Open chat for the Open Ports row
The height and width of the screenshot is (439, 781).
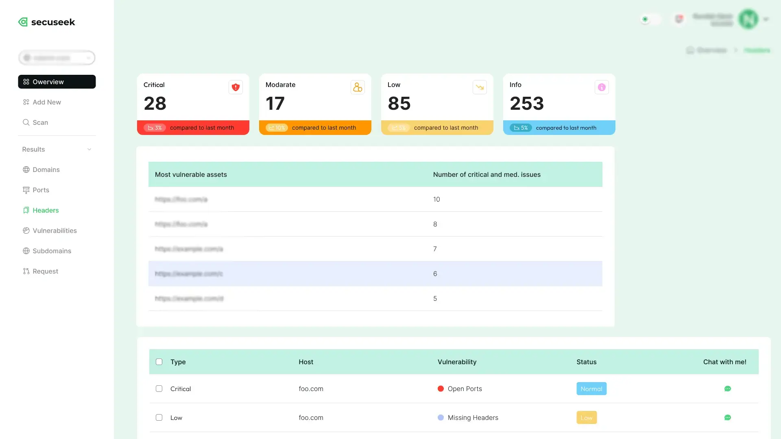[727, 389]
